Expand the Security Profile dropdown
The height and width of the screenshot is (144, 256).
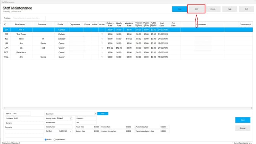71,118
